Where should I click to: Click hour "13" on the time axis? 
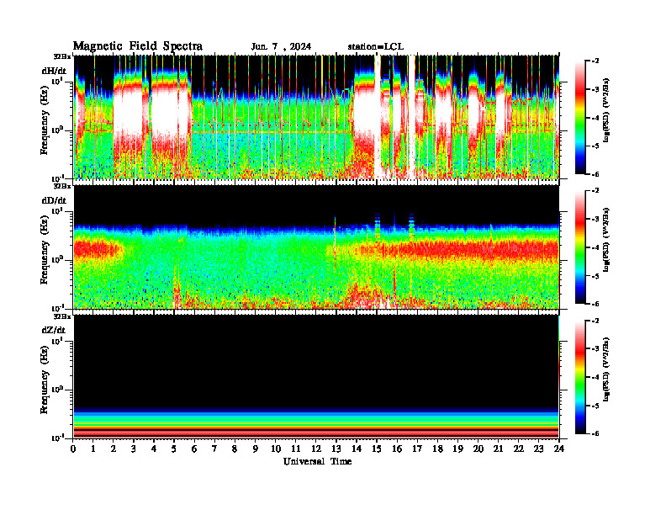336,449
